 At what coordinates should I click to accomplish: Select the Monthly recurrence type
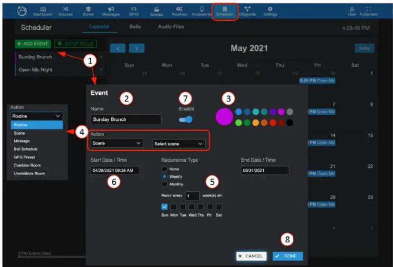point(164,184)
